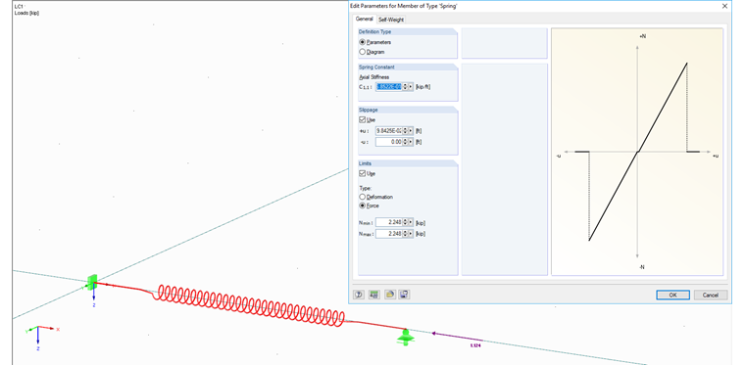Click the 'Loads [kip]' label in viewport
The image size is (745, 365).
pos(27,14)
